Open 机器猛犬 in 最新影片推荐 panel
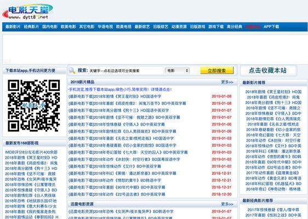 pyautogui.click(x=273, y=183)
